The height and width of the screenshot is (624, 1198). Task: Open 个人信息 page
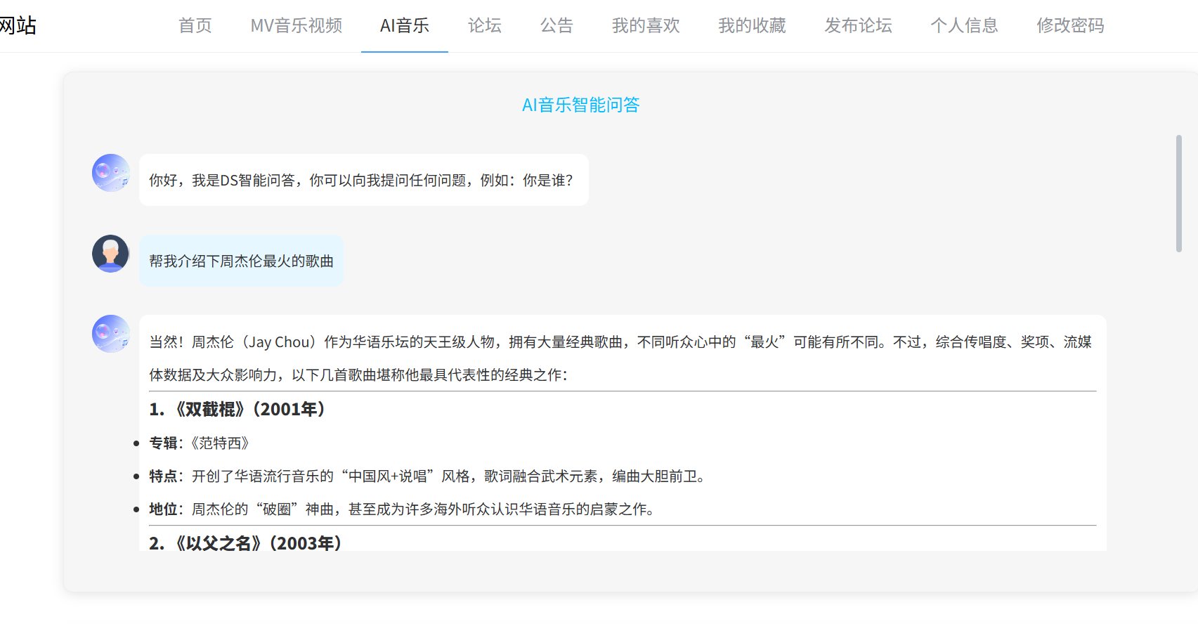[x=965, y=26]
